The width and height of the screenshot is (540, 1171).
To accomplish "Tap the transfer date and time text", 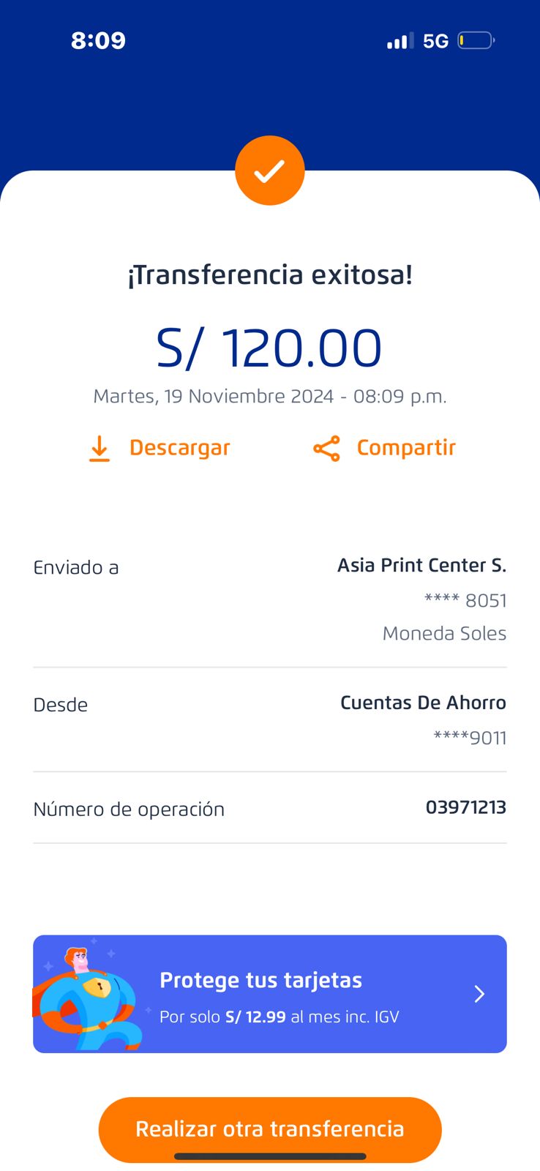I will [269, 396].
